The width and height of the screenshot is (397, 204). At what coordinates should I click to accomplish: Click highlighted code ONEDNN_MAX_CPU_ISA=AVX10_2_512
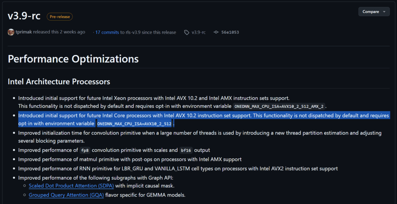(x=135, y=124)
